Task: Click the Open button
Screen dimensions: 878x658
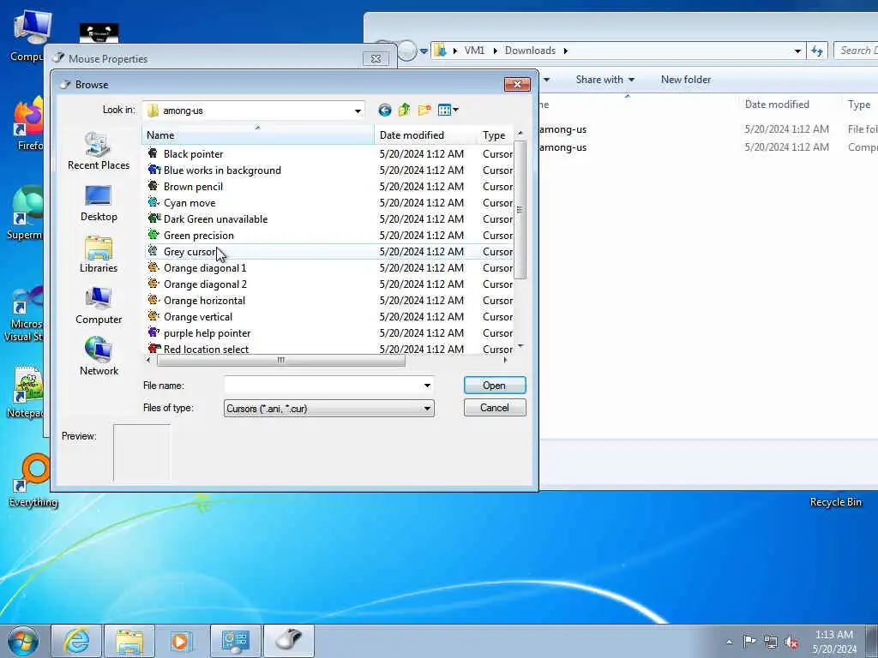Action: [495, 386]
